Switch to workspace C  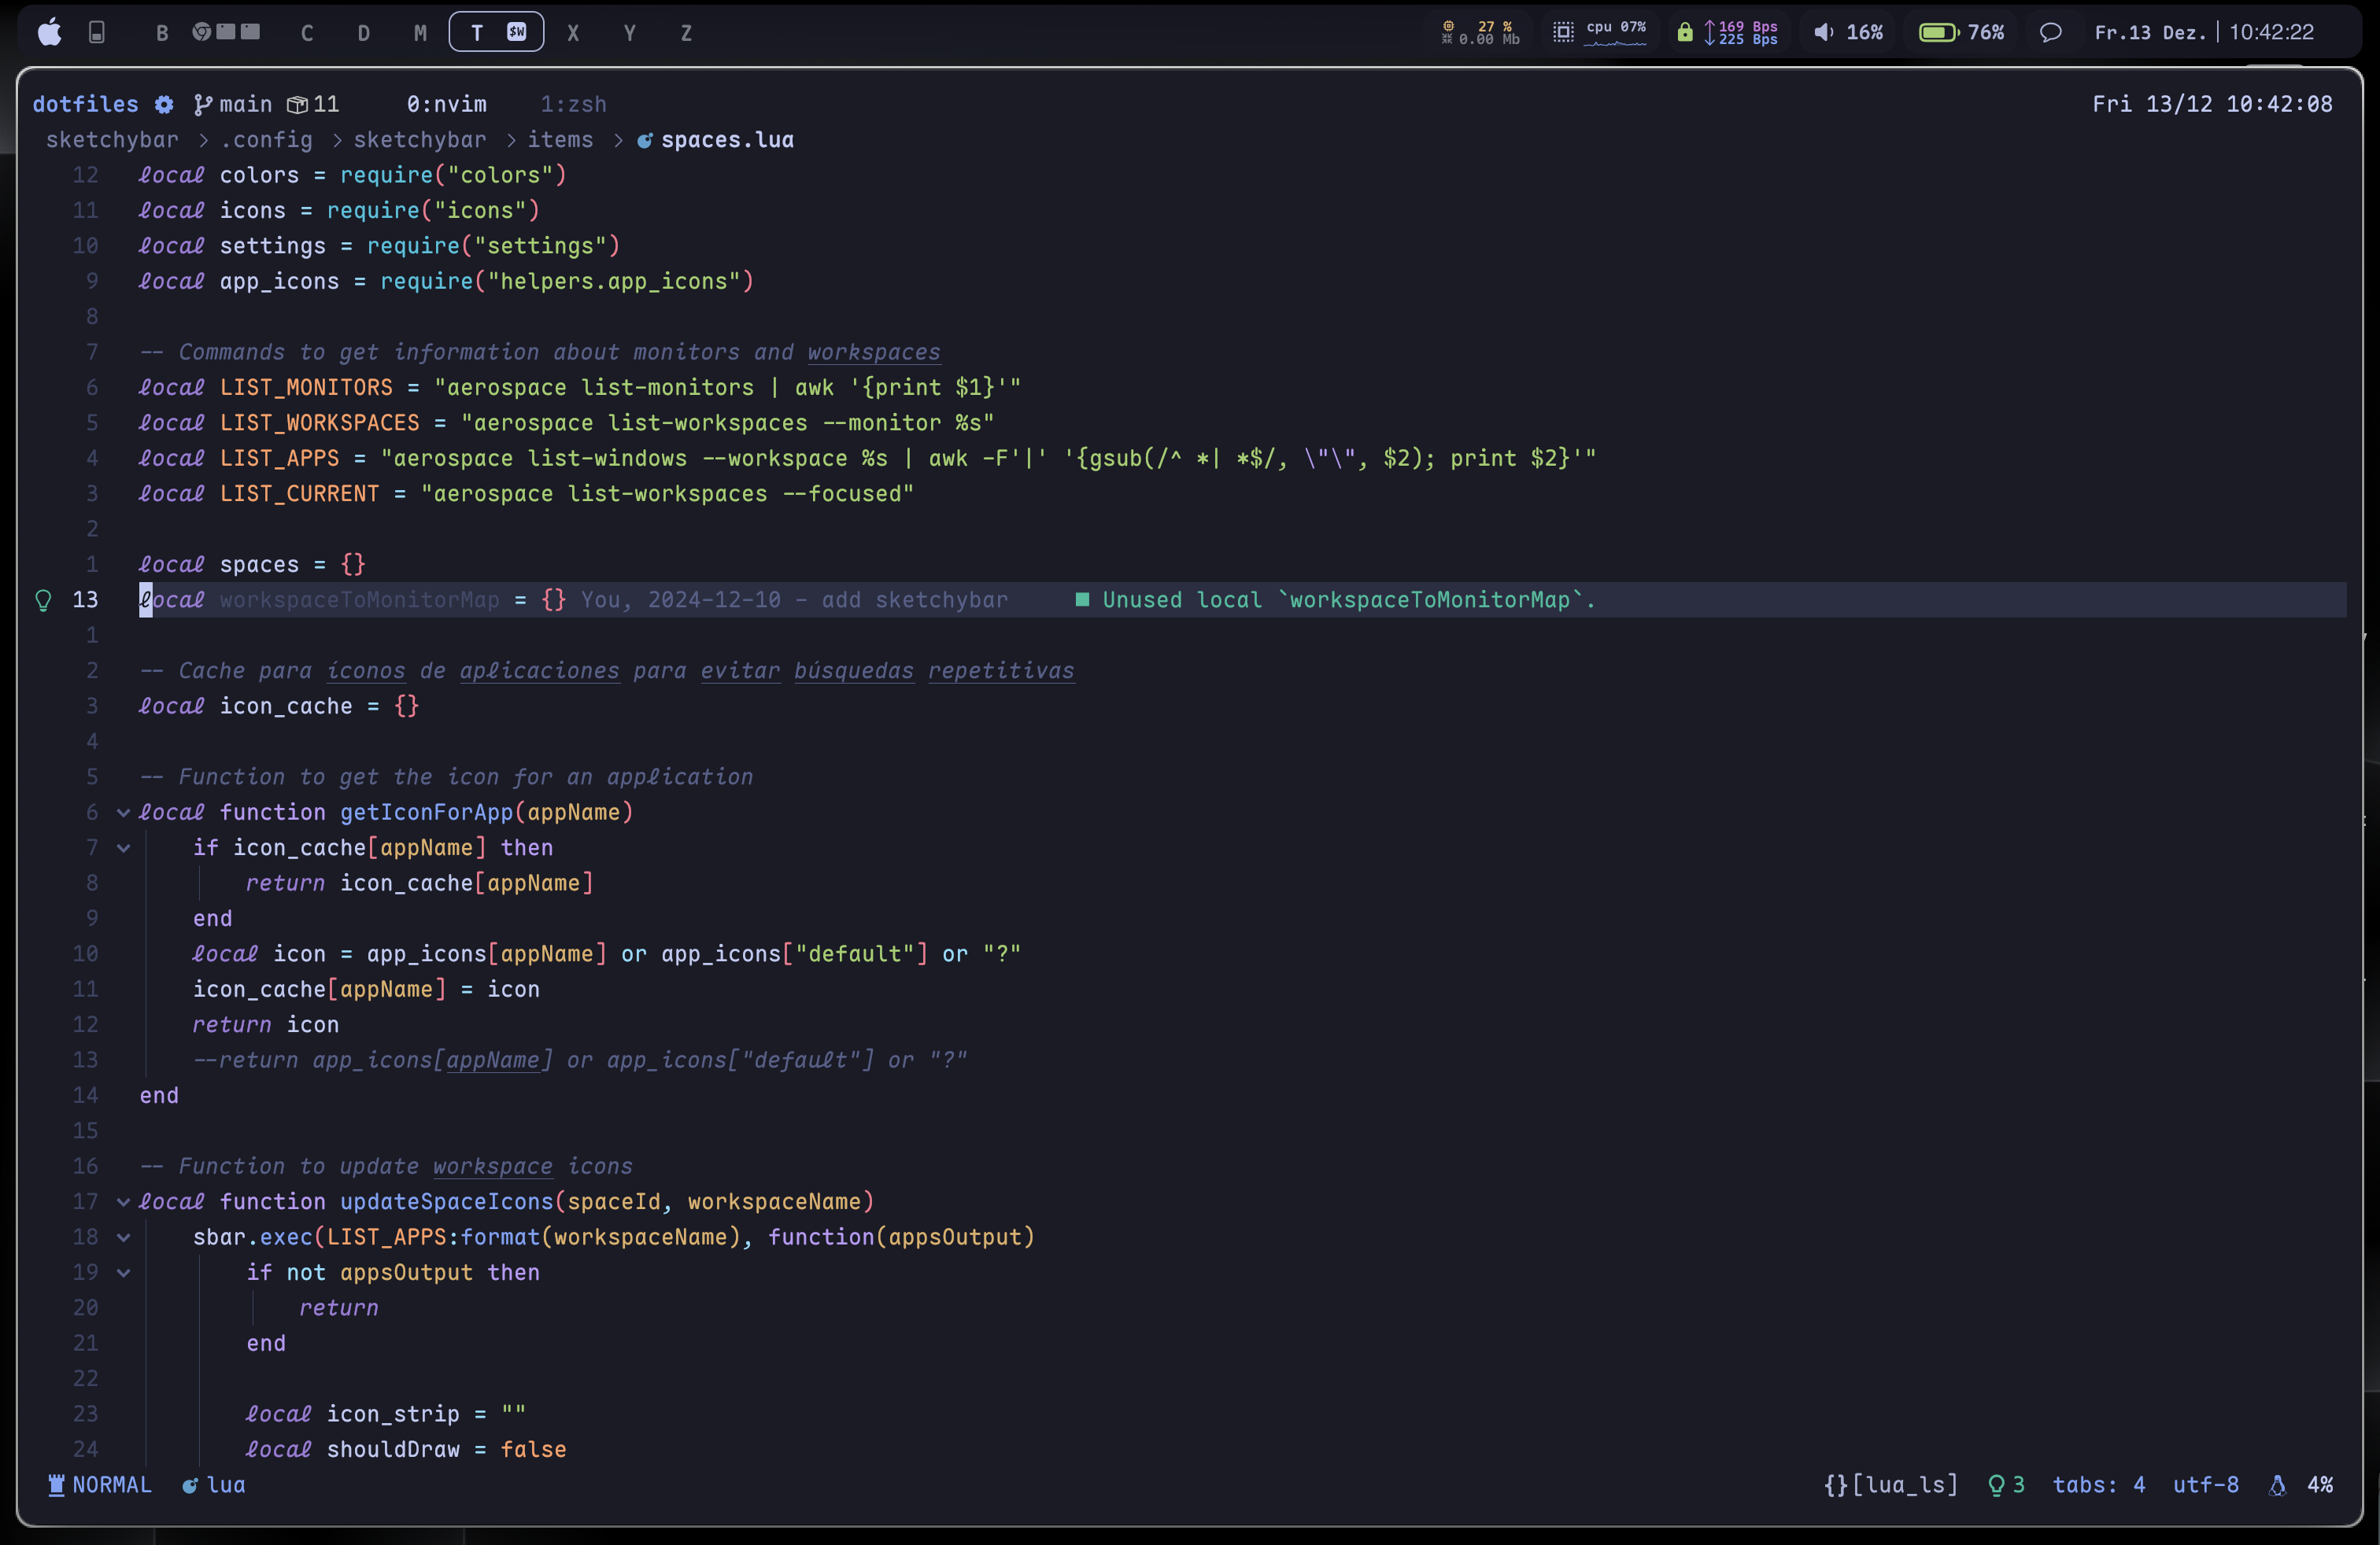[307, 33]
